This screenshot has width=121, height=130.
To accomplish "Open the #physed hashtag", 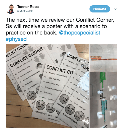I will point(16,39).
